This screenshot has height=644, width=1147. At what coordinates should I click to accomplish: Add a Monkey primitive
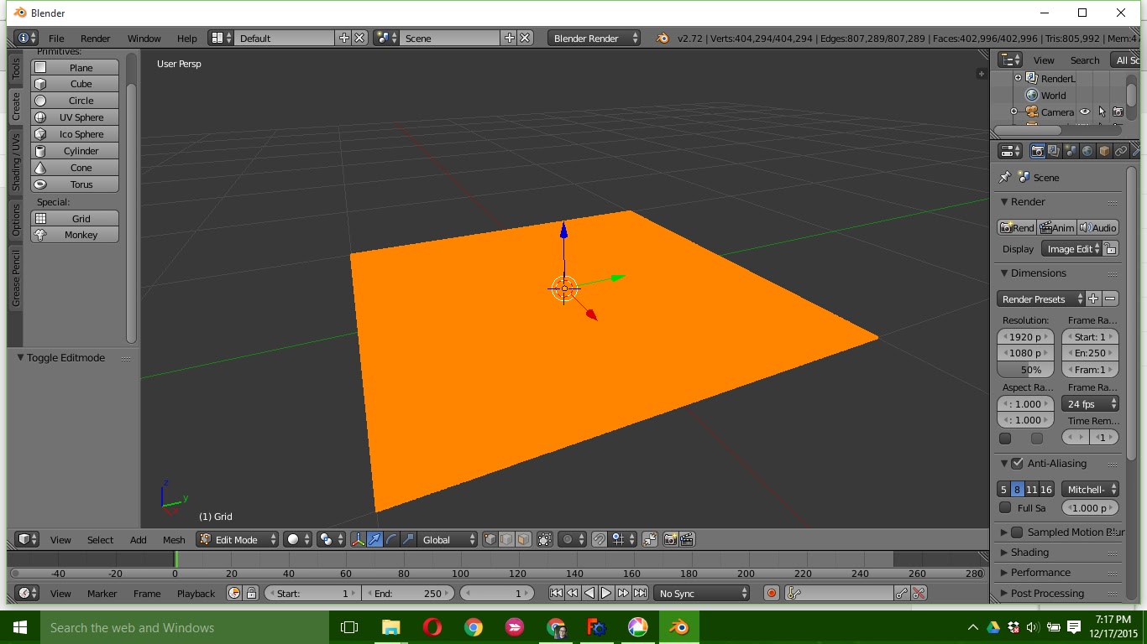74,235
